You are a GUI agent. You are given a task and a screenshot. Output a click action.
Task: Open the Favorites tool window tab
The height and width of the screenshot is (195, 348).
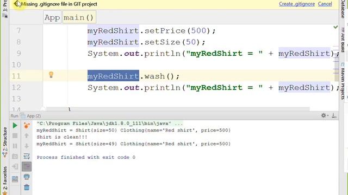(x=5, y=180)
